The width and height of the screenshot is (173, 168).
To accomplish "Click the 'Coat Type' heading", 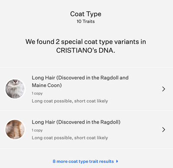I will tap(86, 14).
